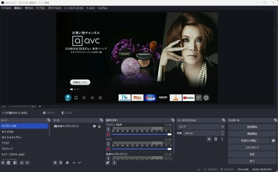Image resolution: width=278 pixels, height=172 pixels.
Task: Open the ヘルプ(H) menu
Action: tap(102, 8)
